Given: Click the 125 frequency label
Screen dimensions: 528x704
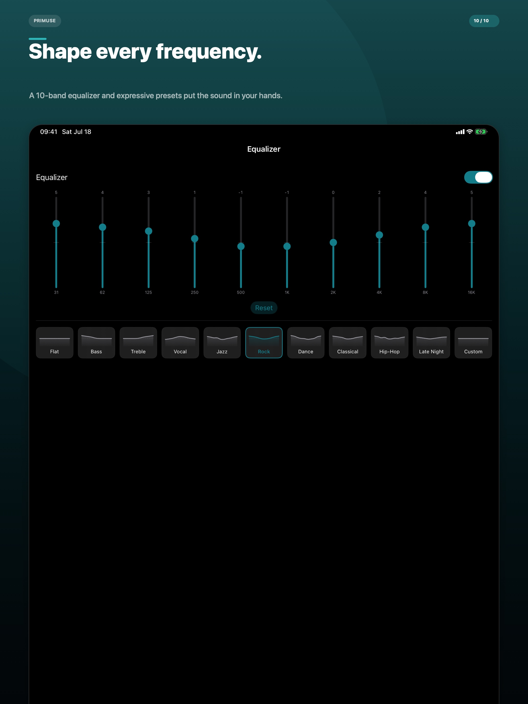Looking at the screenshot, I should pyautogui.click(x=149, y=292).
